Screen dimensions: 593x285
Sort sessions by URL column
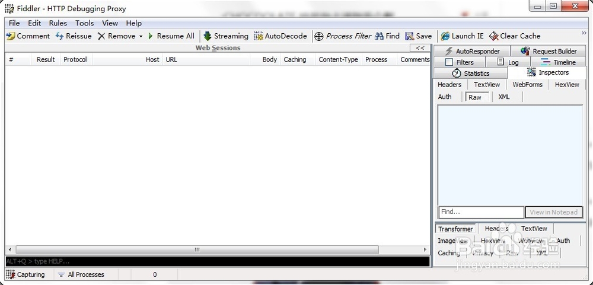tap(206, 59)
